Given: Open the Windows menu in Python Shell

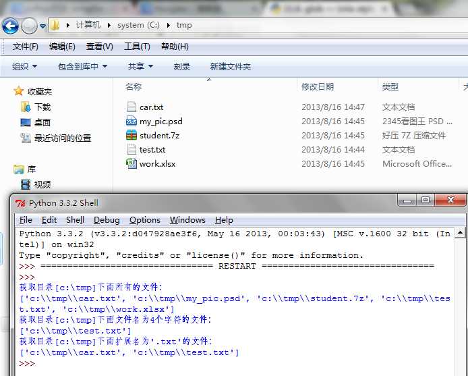Looking at the screenshot, I should click(x=187, y=220).
